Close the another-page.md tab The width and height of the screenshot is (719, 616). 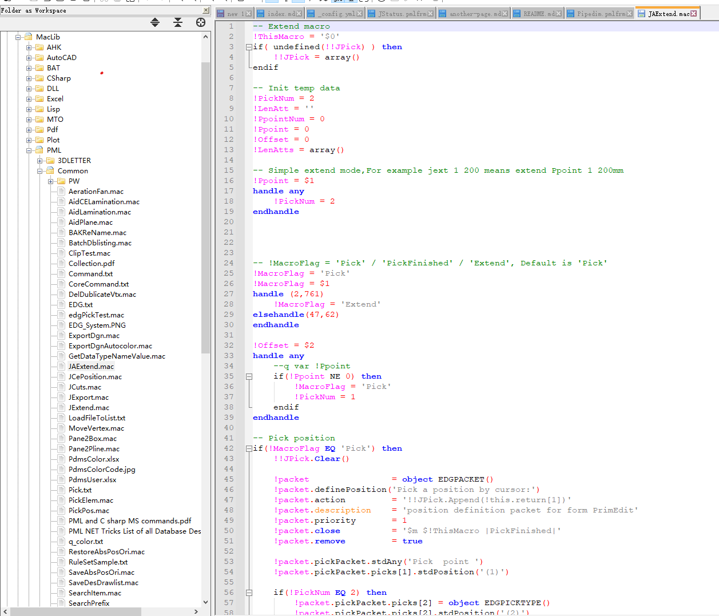pos(505,14)
